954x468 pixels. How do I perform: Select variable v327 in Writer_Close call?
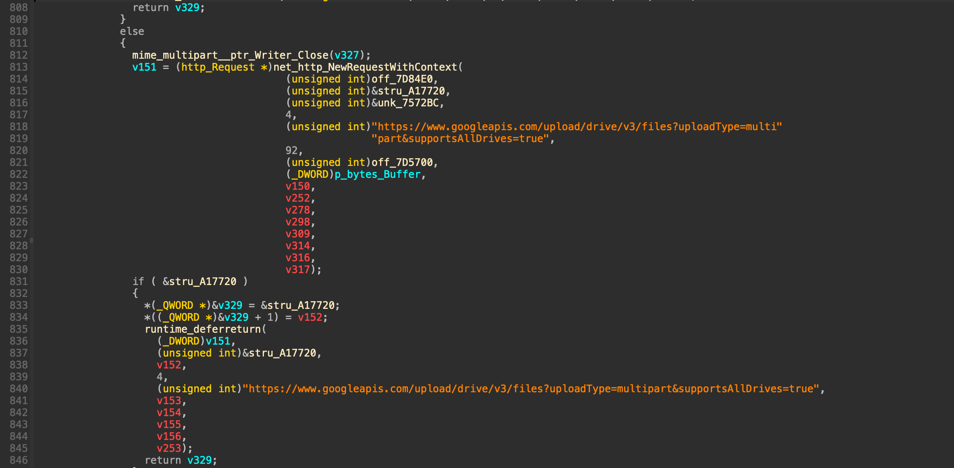click(x=346, y=55)
